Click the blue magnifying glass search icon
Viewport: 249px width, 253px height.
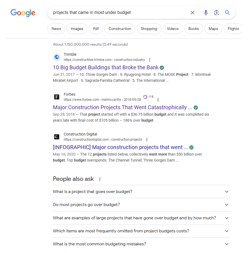pyautogui.click(x=227, y=13)
